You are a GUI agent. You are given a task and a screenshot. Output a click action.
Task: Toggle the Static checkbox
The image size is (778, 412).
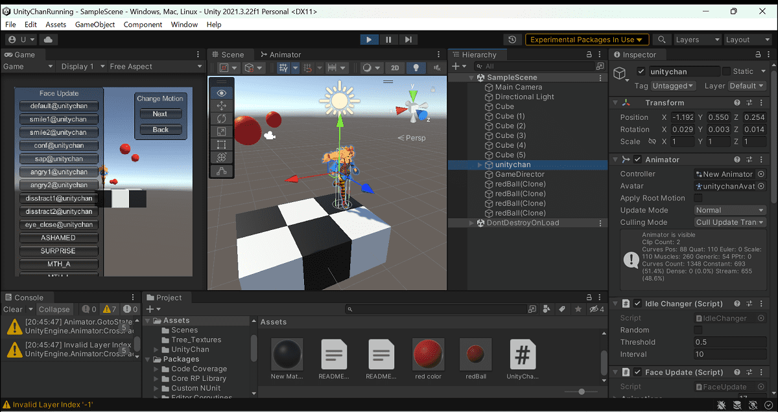[726, 71]
